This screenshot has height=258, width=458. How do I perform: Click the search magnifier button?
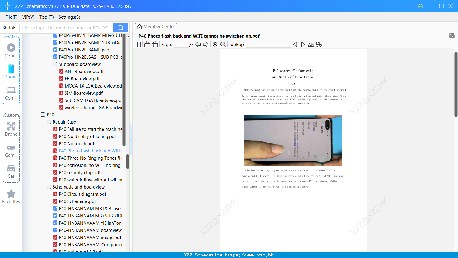click(x=120, y=28)
